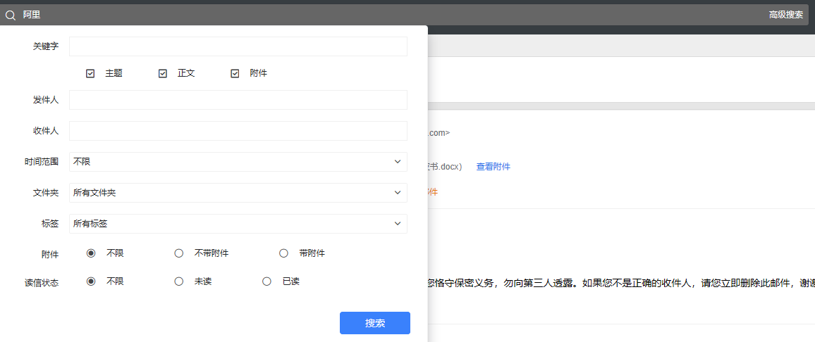Select 不限 in the 读信状态 row
The image size is (815, 342).
pyautogui.click(x=91, y=281)
